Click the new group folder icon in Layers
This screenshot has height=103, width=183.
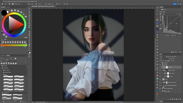(176, 99)
